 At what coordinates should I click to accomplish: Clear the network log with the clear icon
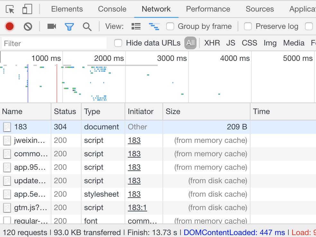coord(28,26)
